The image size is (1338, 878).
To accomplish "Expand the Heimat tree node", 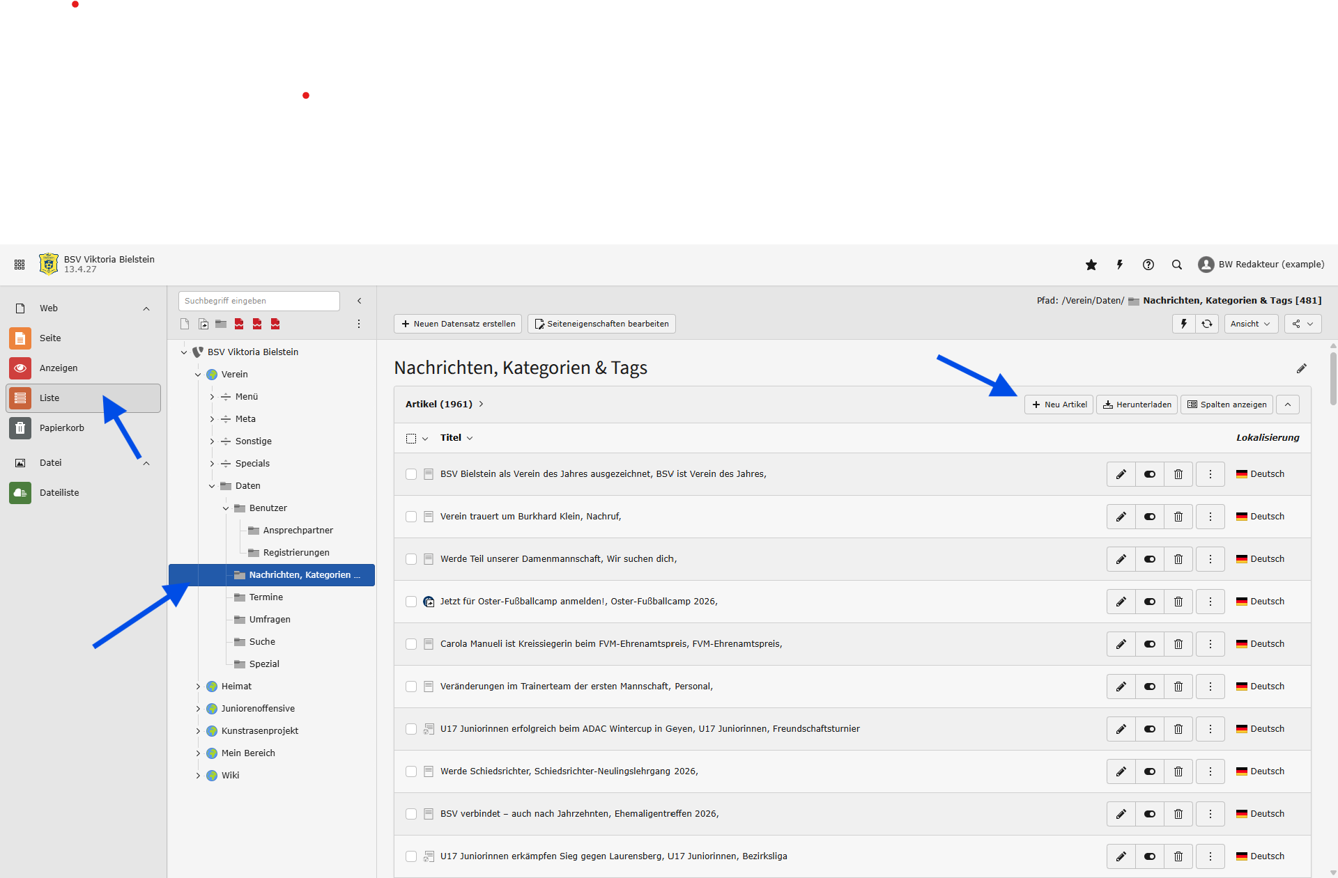I will point(198,687).
